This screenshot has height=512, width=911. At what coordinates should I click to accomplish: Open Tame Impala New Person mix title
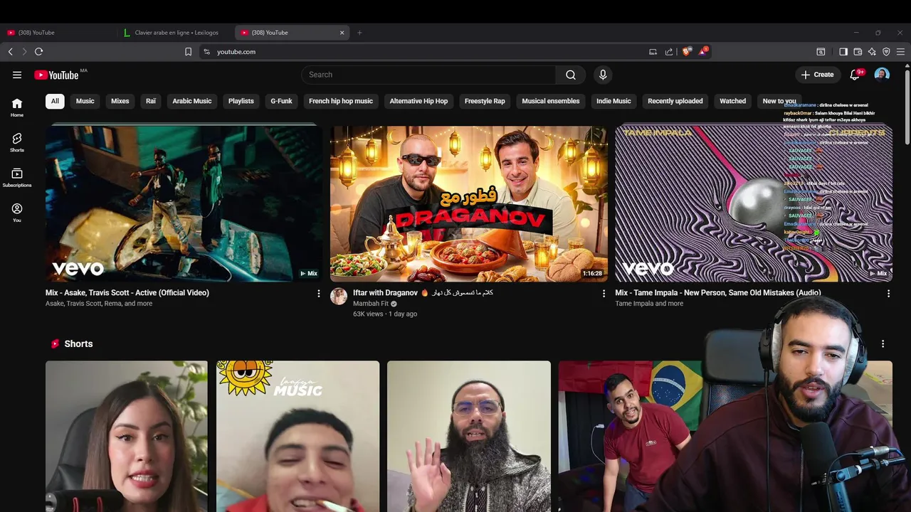click(x=718, y=292)
